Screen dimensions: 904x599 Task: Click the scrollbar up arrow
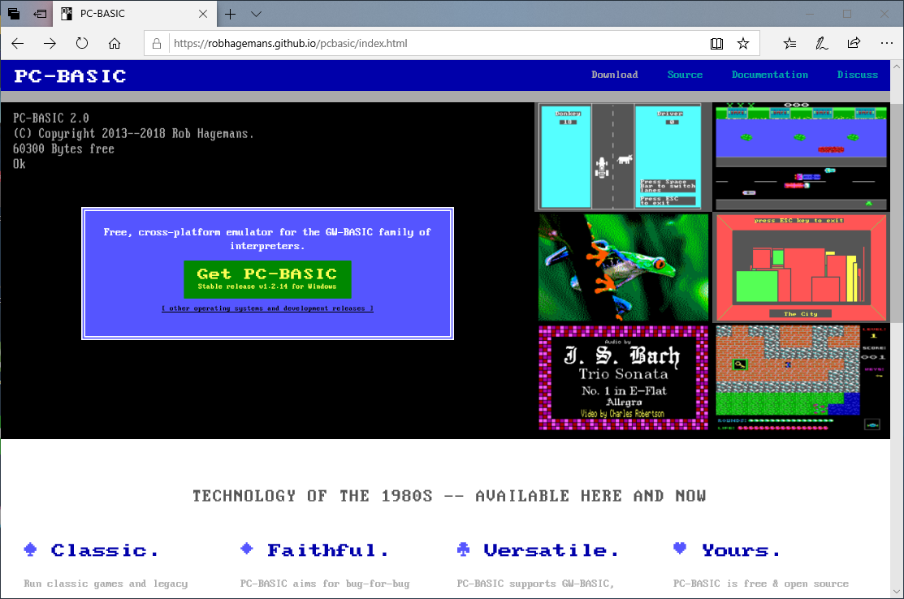[x=897, y=67]
